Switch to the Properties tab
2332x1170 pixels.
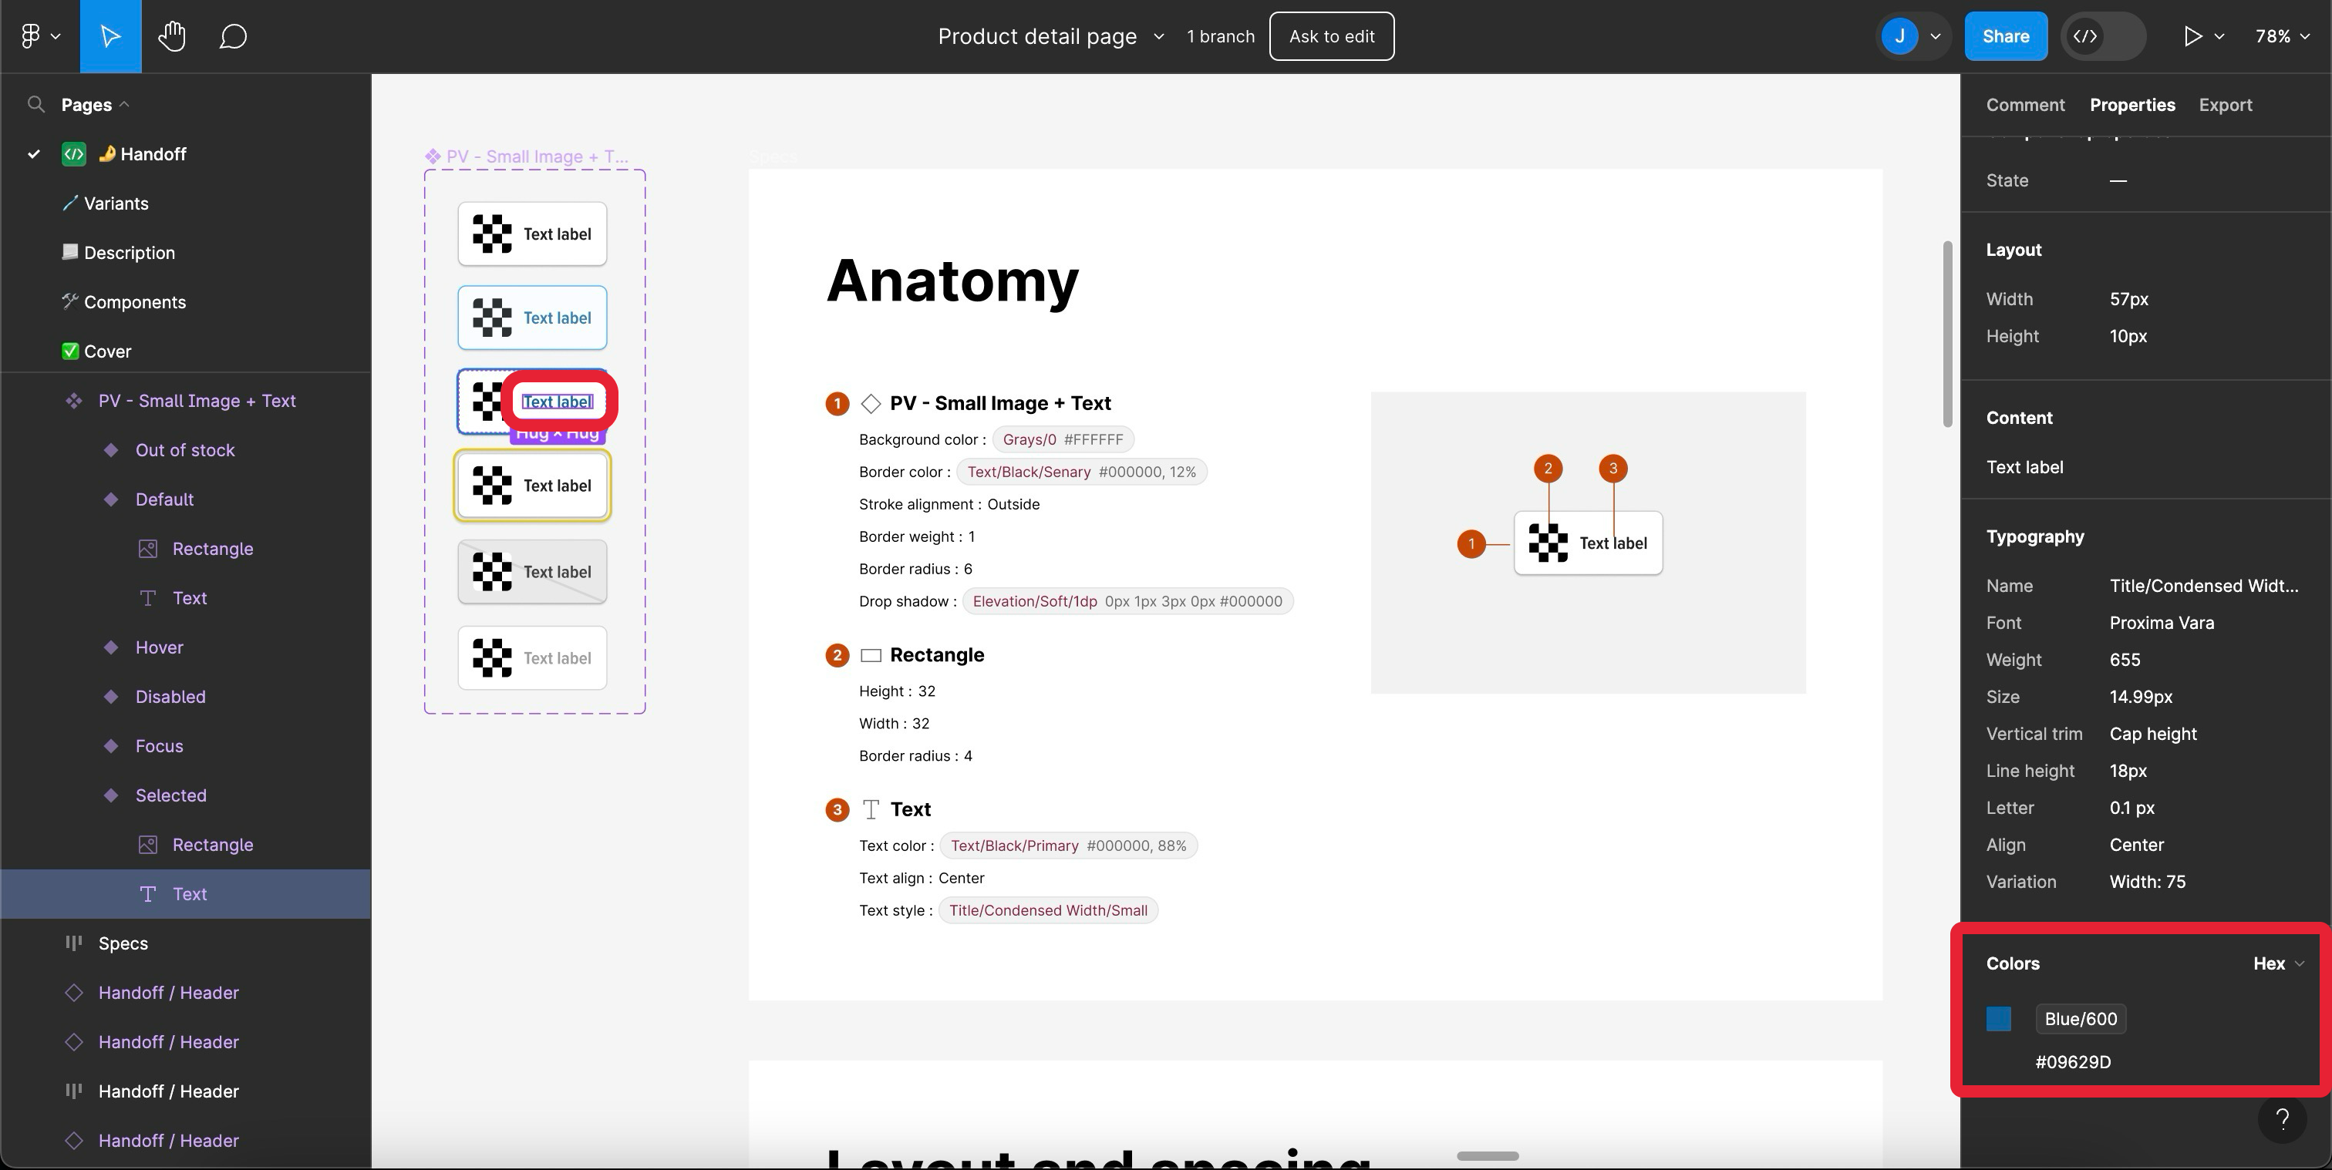point(2132,105)
